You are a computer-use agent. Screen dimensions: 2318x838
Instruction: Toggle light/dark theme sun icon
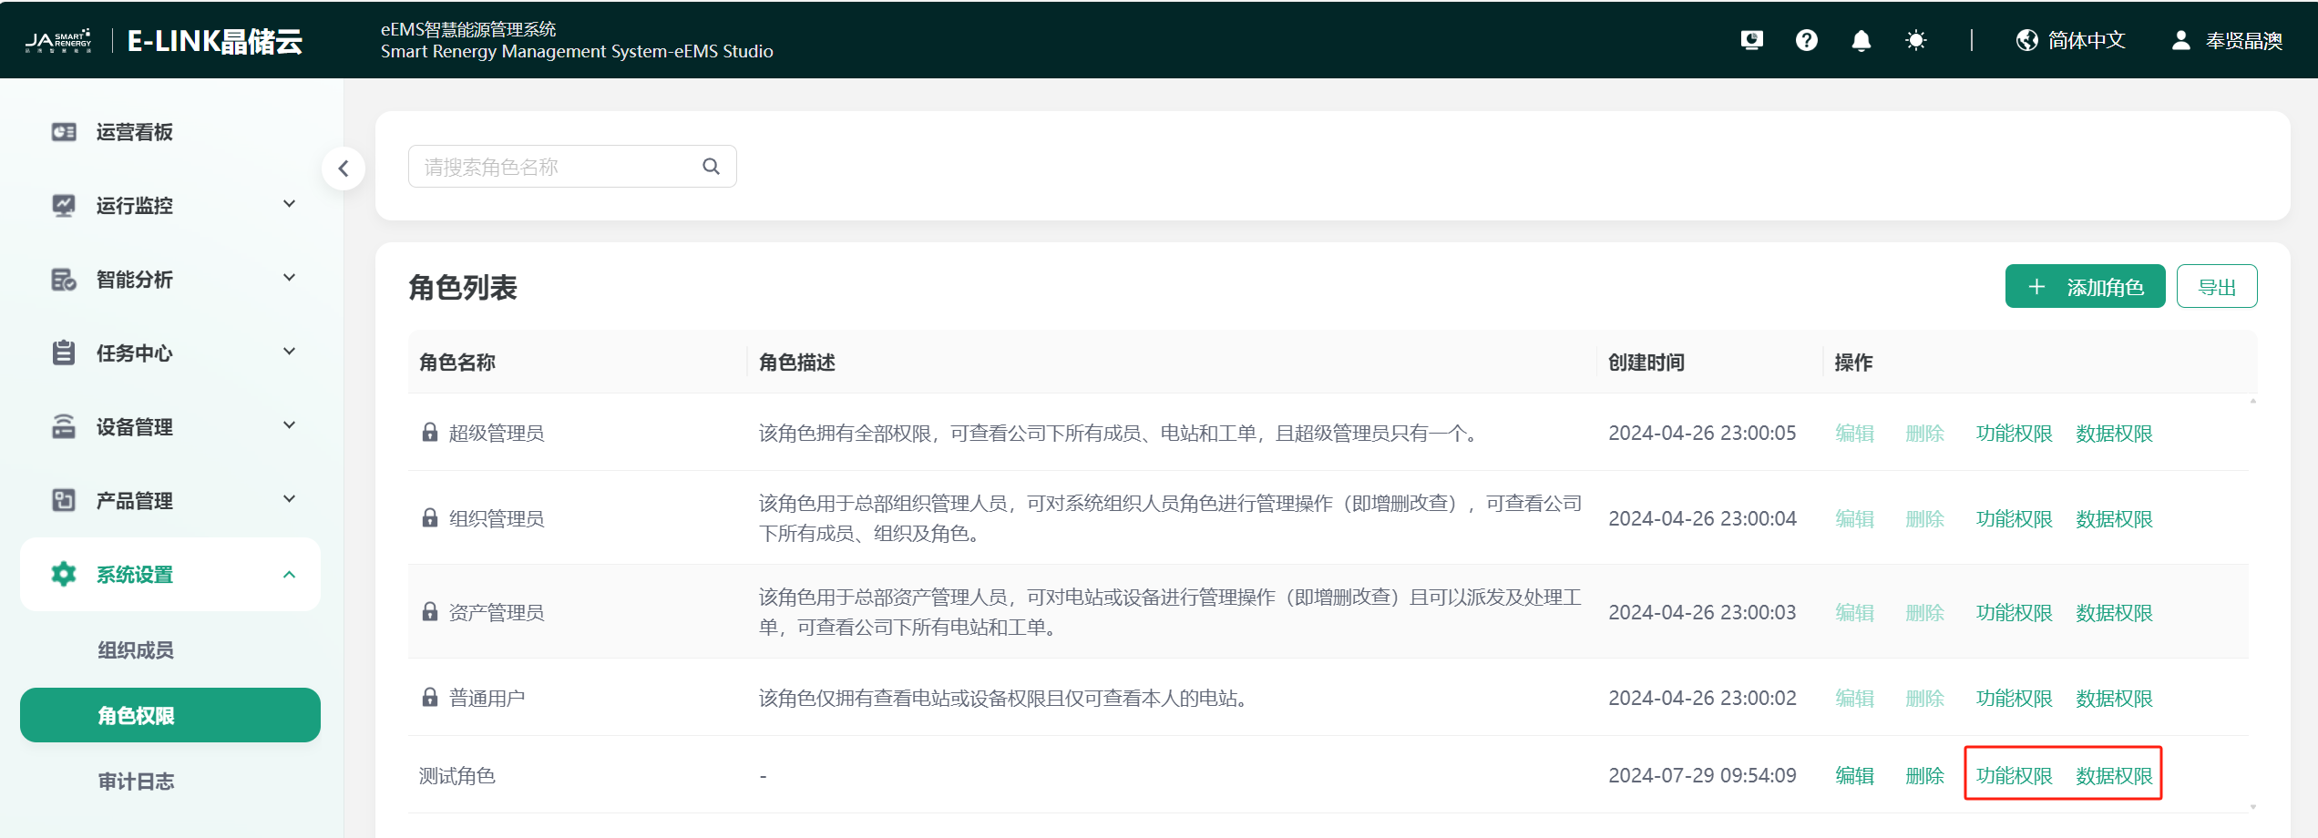[1915, 40]
